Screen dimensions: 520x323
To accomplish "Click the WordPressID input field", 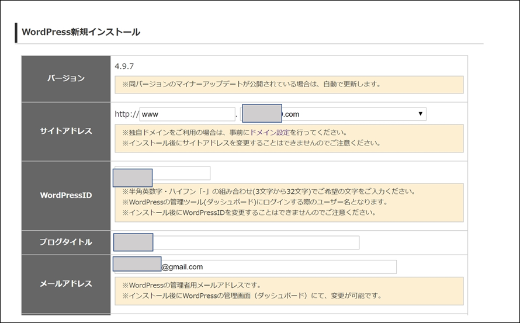I will click(162, 173).
